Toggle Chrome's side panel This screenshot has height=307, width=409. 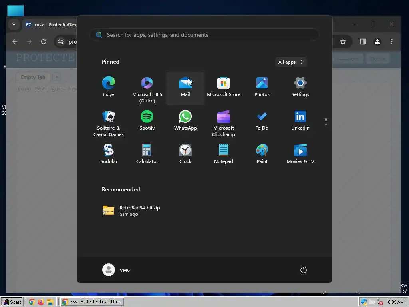pos(363,42)
